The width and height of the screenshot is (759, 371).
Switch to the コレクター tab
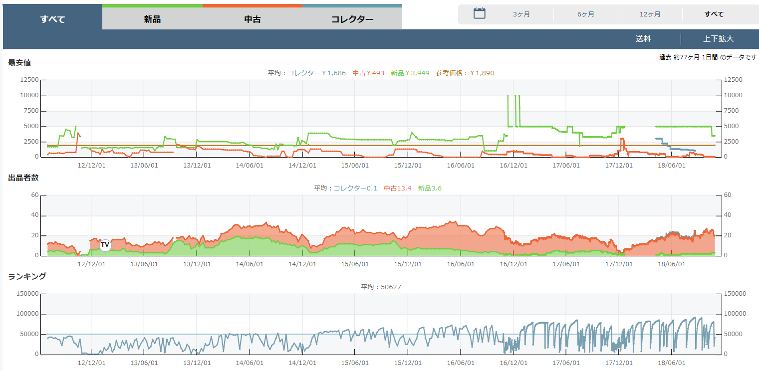pyautogui.click(x=352, y=19)
